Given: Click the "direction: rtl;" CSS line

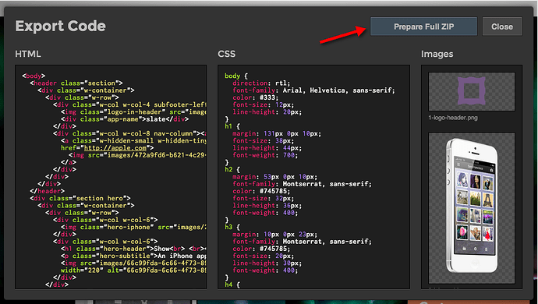Looking at the screenshot, I should coord(261,83).
